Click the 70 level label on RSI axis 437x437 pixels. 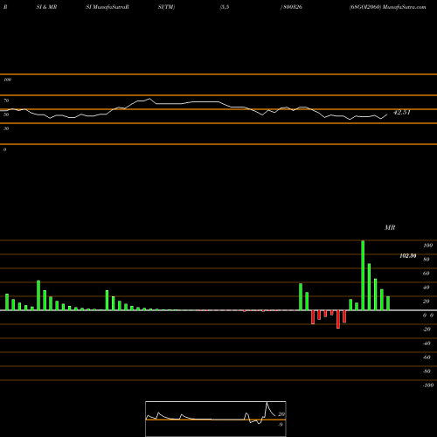6,101
